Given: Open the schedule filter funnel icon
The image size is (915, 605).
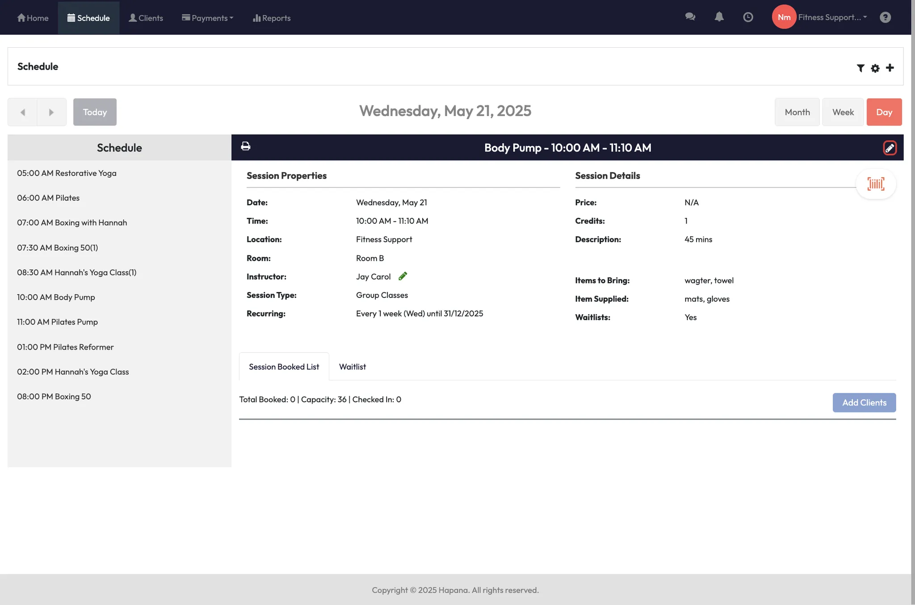Looking at the screenshot, I should pos(860,68).
